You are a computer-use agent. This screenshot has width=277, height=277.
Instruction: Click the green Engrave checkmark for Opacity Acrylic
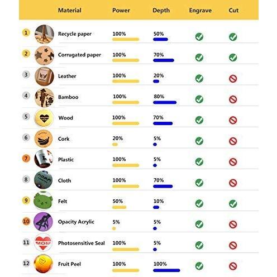click(x=199, y=225)
